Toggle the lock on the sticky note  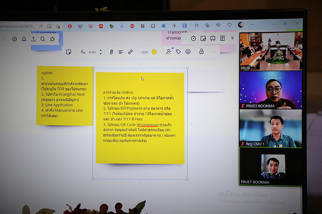pyautogui.click(x=202, y=51)
